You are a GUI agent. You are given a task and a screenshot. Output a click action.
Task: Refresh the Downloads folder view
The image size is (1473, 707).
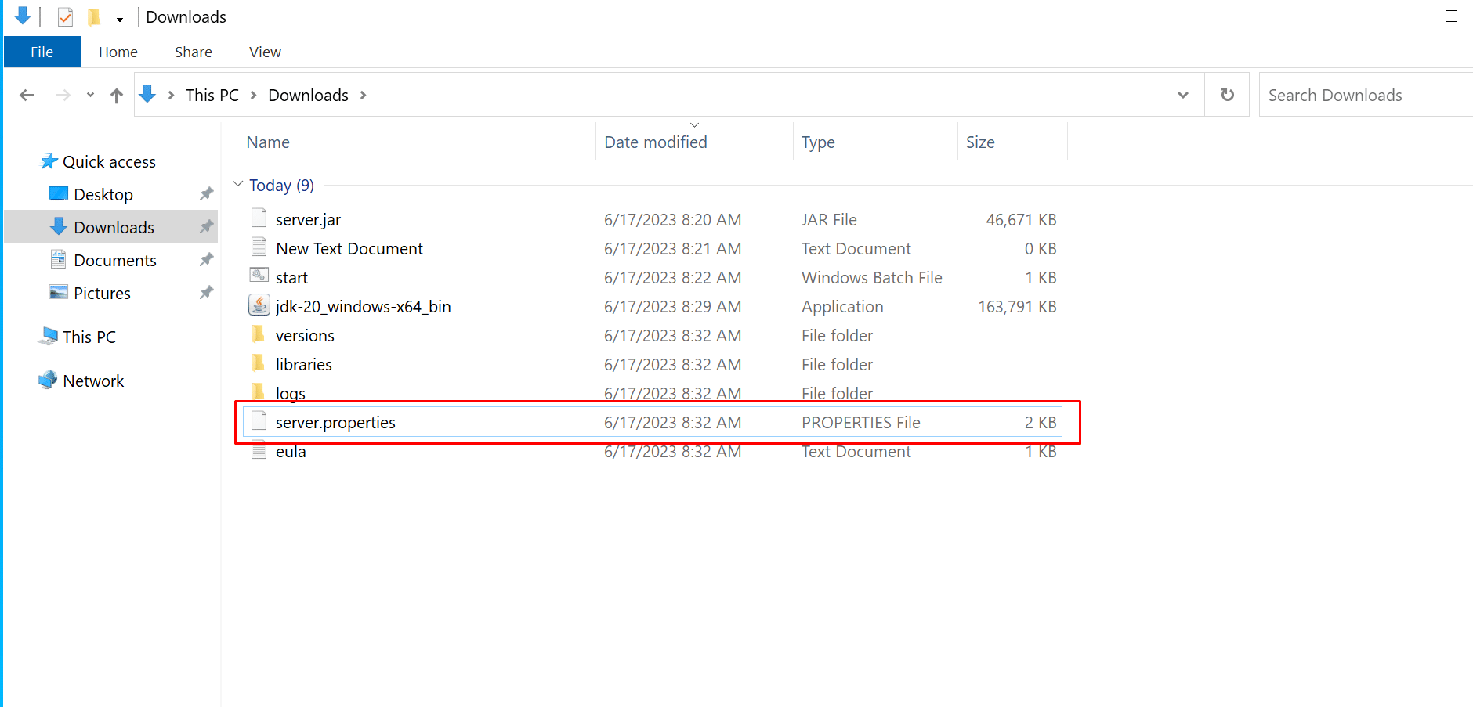1227,95
